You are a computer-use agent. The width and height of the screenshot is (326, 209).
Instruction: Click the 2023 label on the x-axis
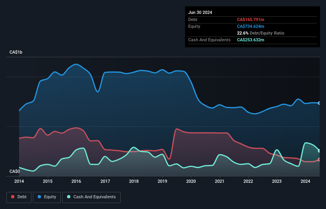277,181
